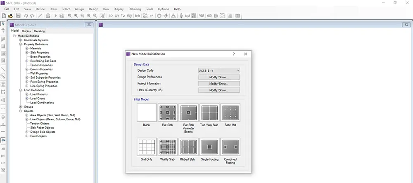This screenshot has height=183, width=413.
Task: Expand the Materials tree node
Action: (27, 48)
